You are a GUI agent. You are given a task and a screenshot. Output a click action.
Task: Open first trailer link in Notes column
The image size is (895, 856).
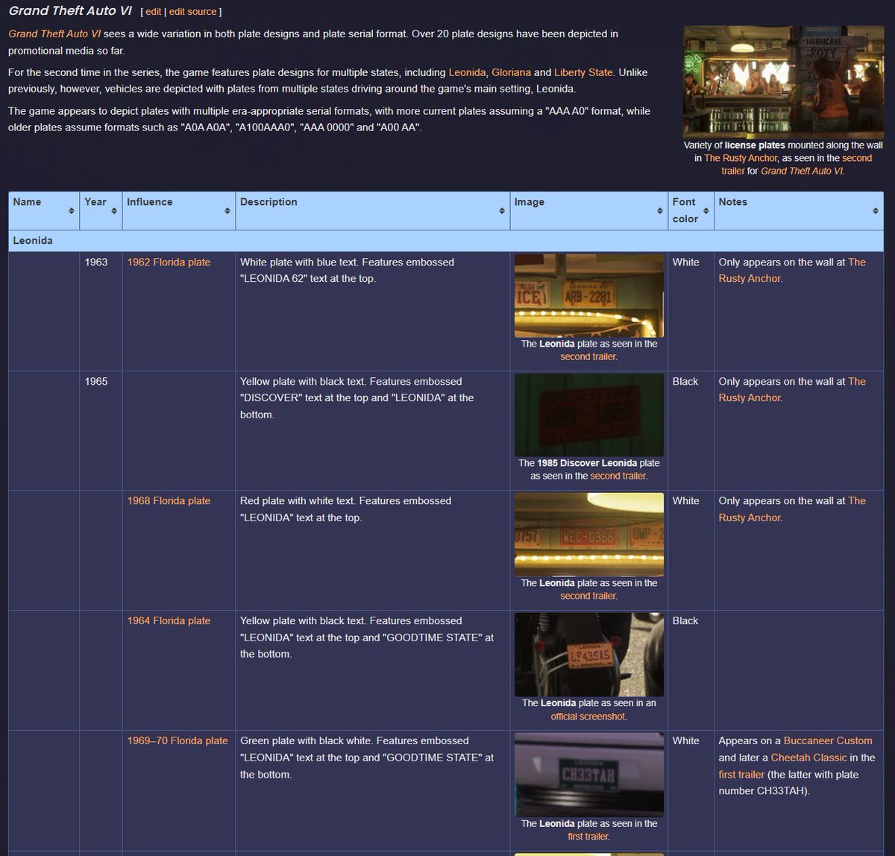tap(741, 774)
